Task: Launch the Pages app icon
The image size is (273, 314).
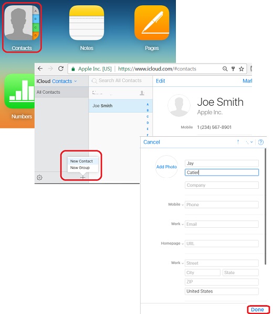Action: [x=152, y=23]
